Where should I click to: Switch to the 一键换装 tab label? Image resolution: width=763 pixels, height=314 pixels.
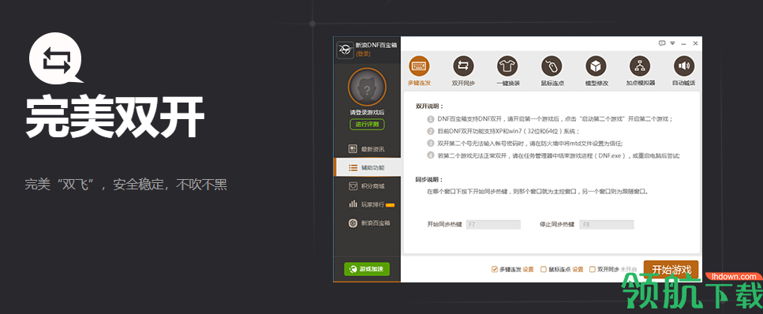(x=508, y=84)
